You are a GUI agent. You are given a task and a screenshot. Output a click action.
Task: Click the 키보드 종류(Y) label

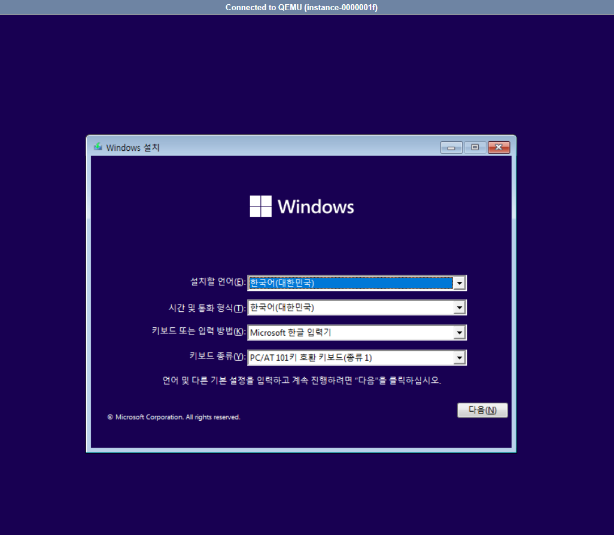(217, 357)
